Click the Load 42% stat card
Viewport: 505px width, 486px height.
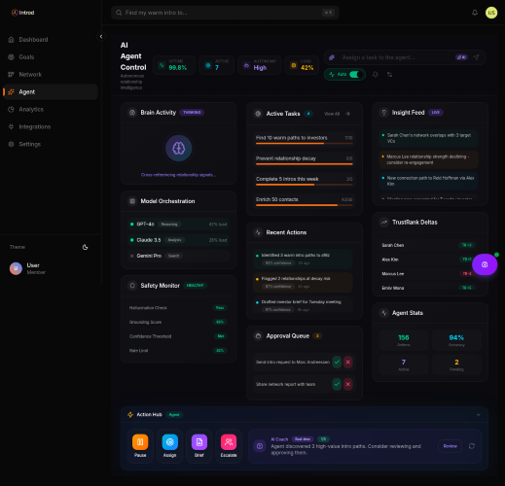point(302,65)
